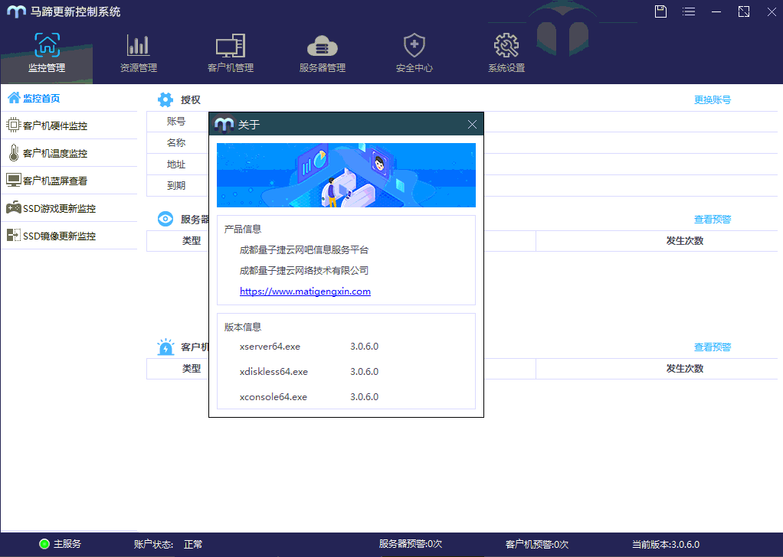Open 服务器管理 cloud server icon
The image size is (783, 557).
[x=322, y=47]
